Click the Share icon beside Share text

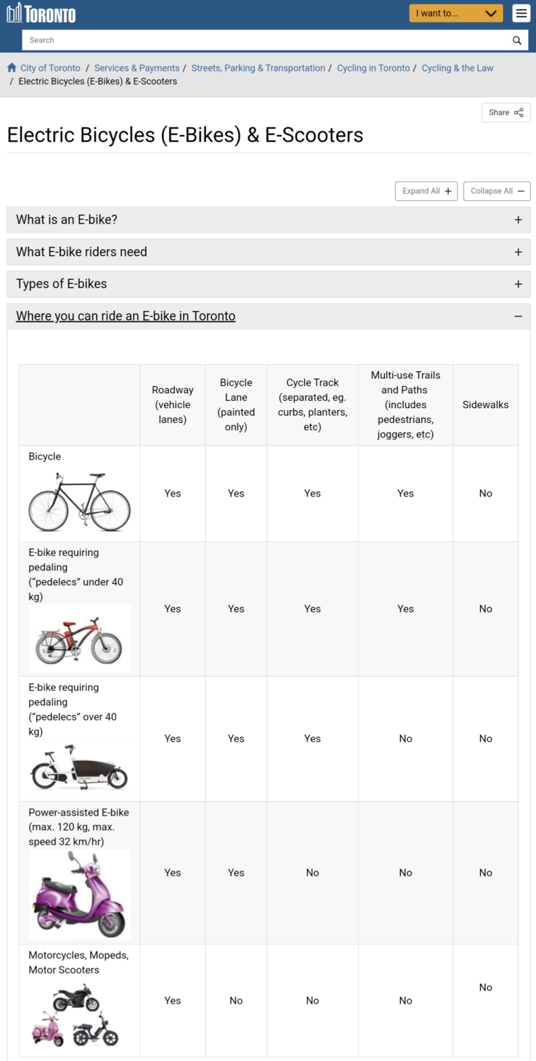(520, 112)
